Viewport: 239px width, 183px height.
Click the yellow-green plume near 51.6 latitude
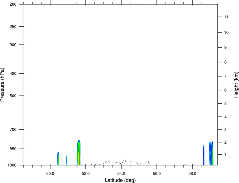(79, 153)
